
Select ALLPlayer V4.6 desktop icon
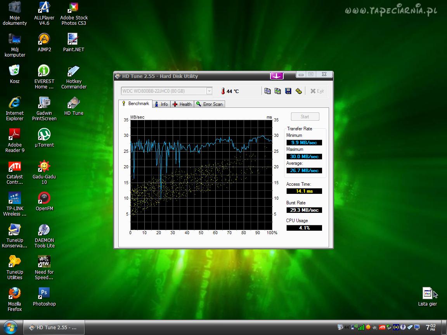coord(44,14)
